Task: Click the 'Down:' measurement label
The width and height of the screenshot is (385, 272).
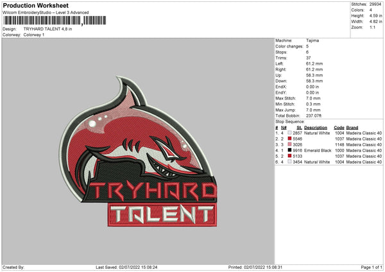Action: (x=281, y=81)
